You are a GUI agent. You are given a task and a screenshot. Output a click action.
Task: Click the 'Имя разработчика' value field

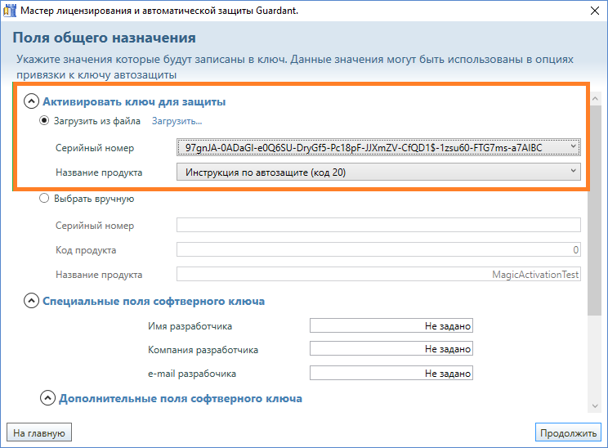click(391, 326)
